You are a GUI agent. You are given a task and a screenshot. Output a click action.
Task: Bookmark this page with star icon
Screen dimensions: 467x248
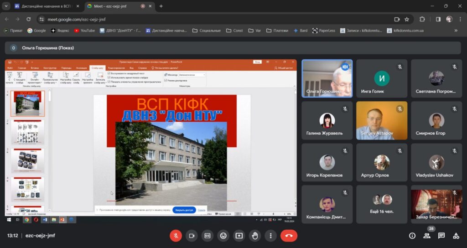407,19
